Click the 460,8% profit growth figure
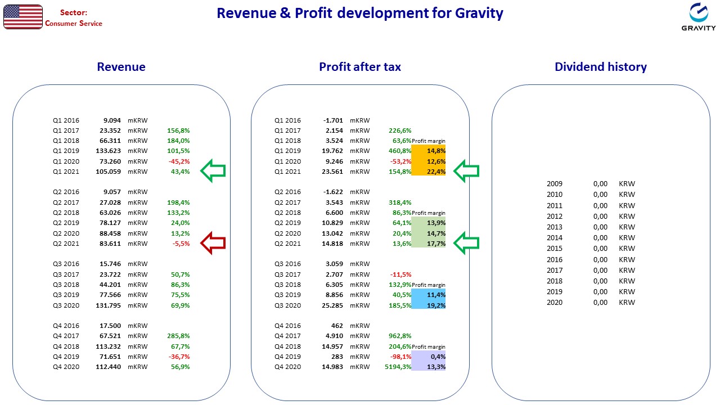This screenshot has height=405, width=720. pyautogui.click(x=400, y=151)
